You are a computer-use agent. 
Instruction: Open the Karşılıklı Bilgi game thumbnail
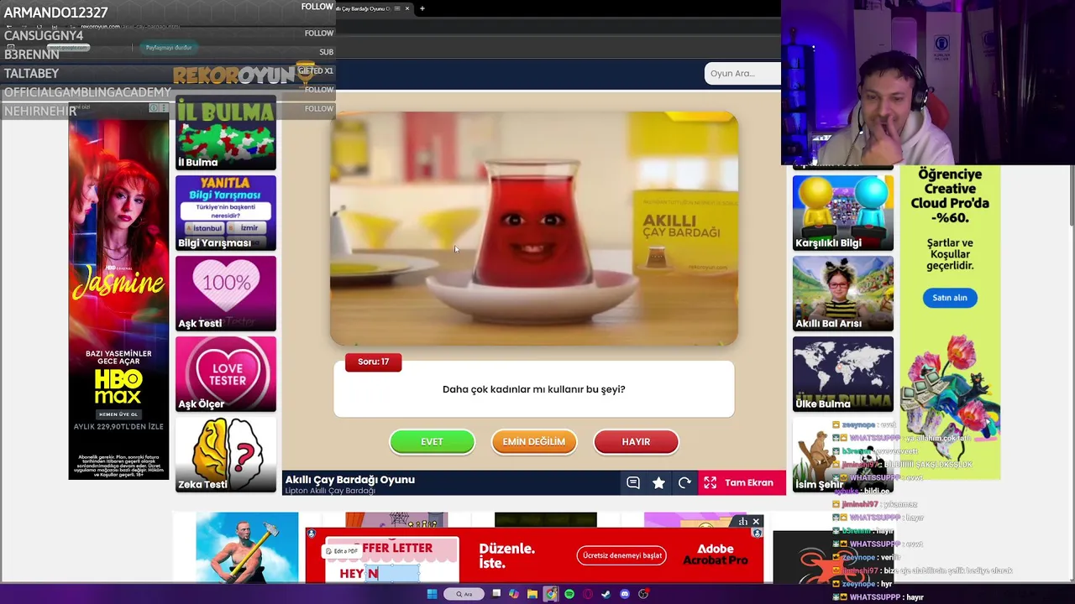[x=843, y=213]
